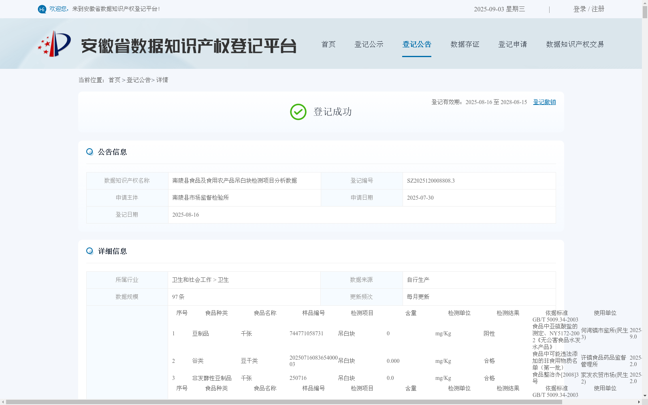
Task: Click the result 阴性 in row 1
Action: (x=489, y=334)
